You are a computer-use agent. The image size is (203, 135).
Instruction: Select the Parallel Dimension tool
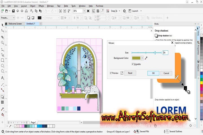point(2,85)
